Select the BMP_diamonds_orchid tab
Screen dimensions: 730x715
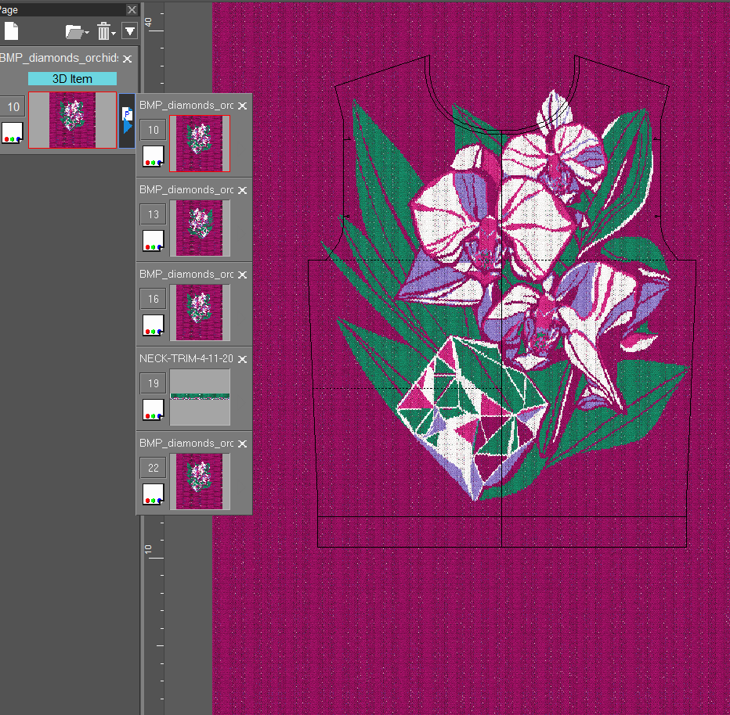coord(59,58)
